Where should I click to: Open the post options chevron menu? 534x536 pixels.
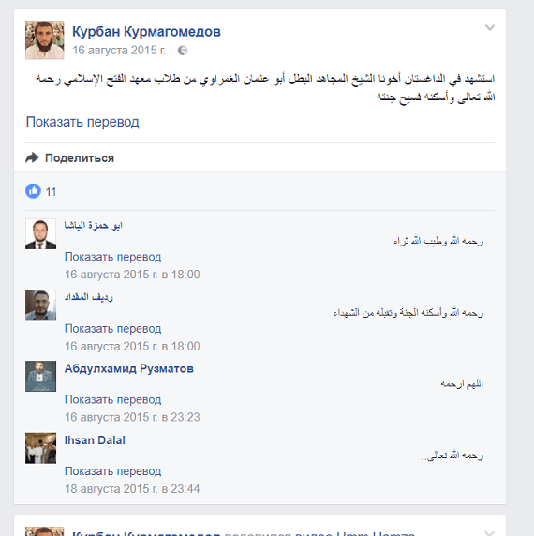[x=490, y=28]
